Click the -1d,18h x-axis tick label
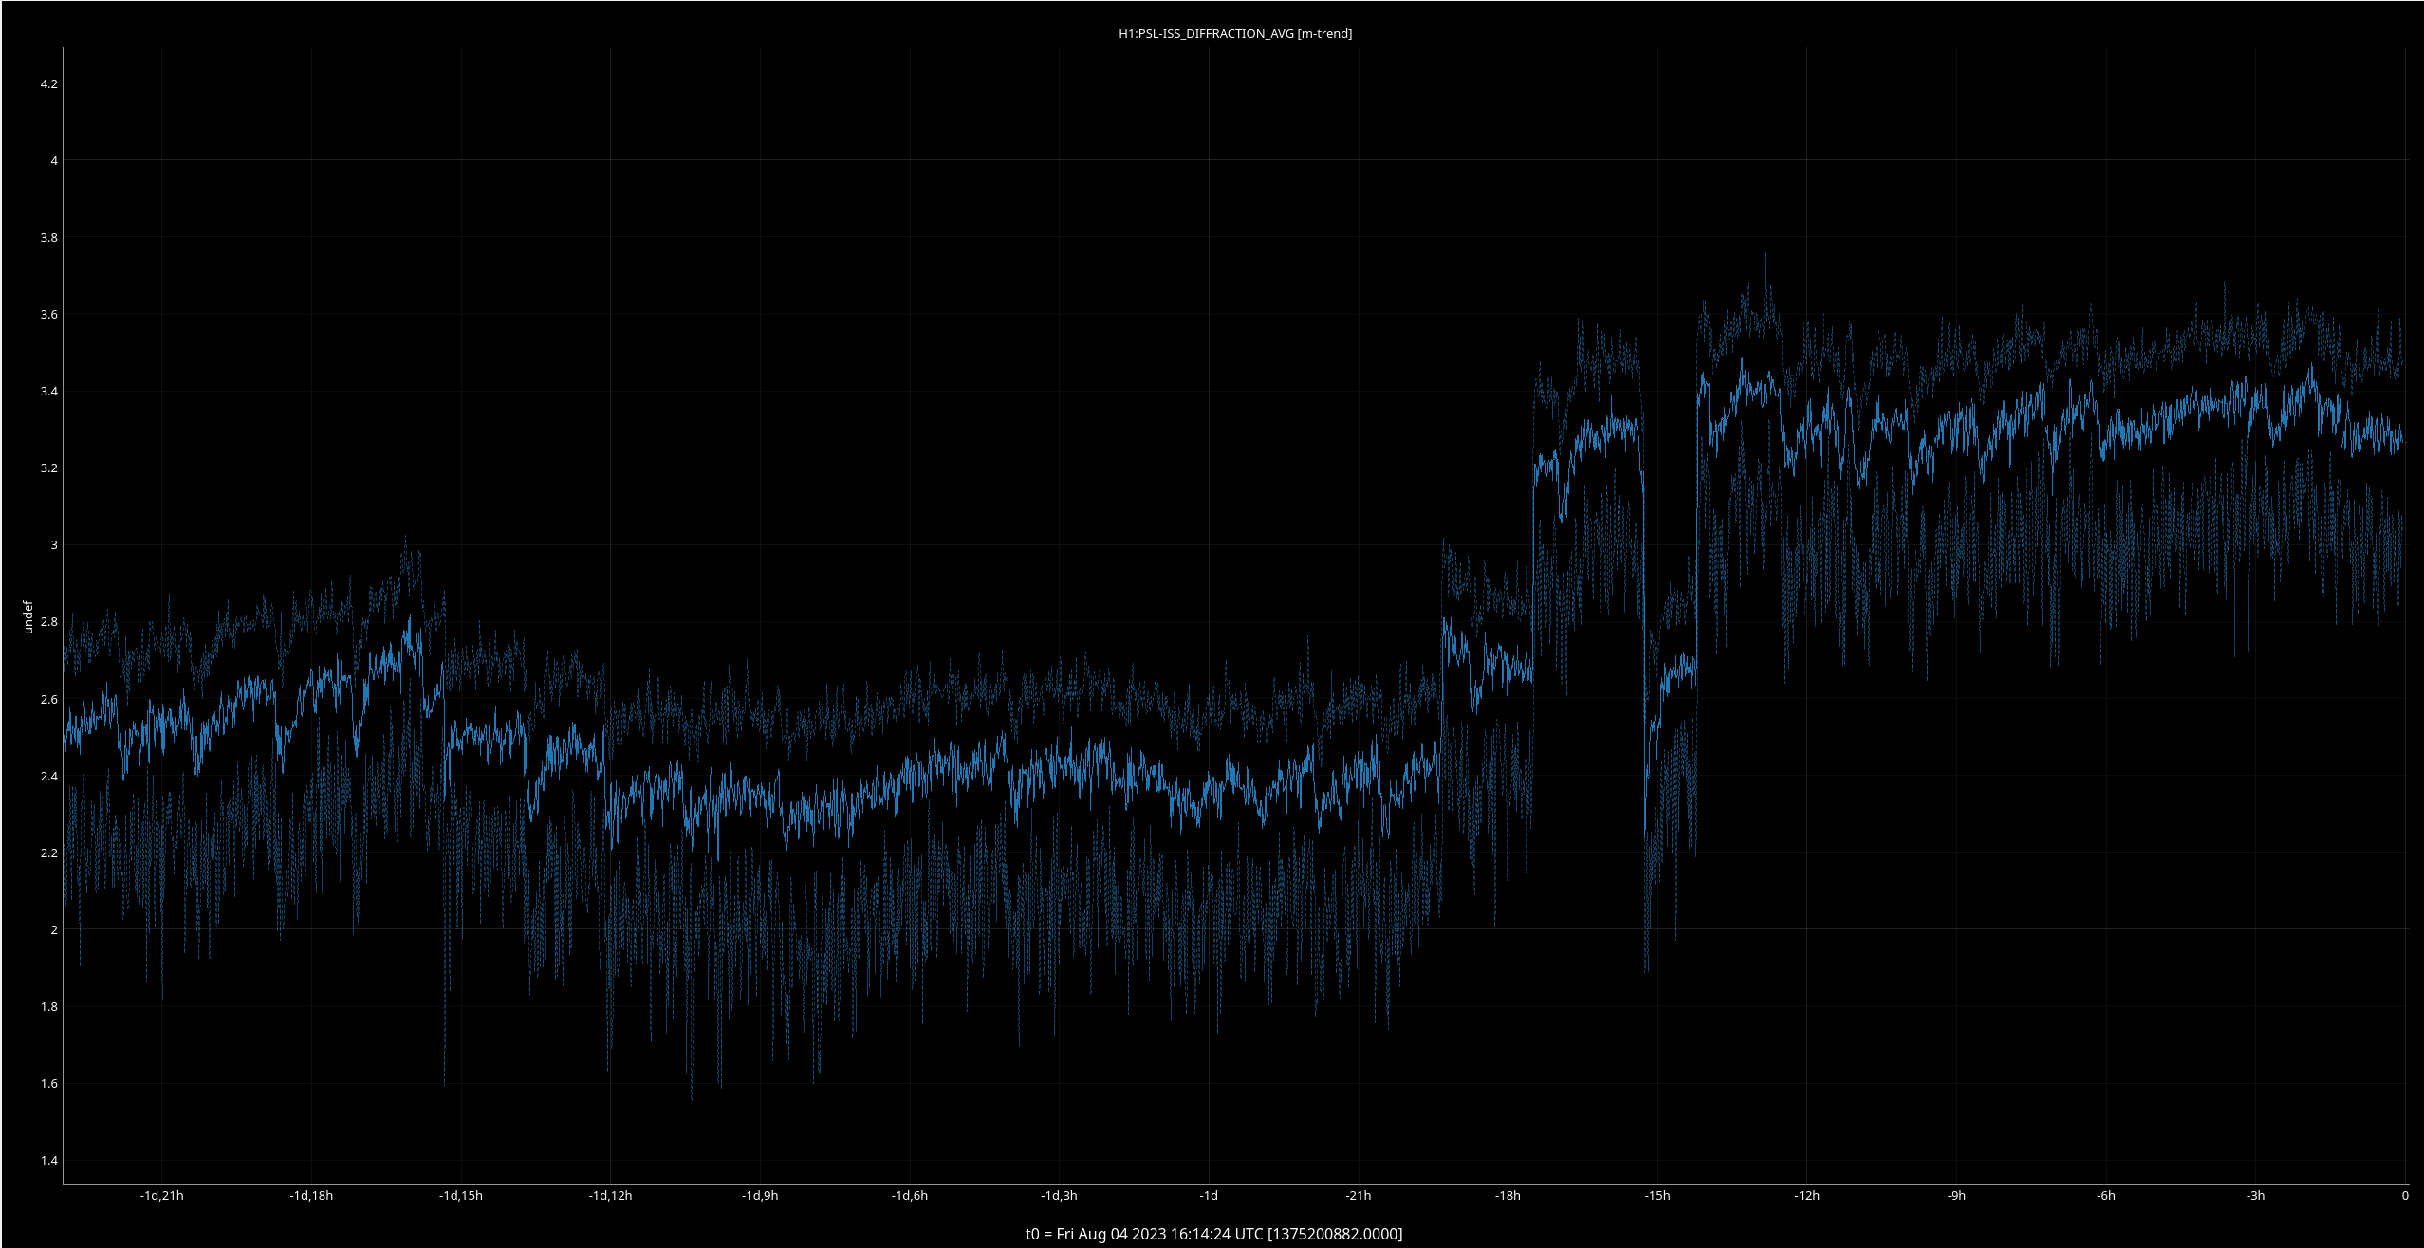Image resolution: width=2424 pixels, height=1248 pixels. point(311,1195)
